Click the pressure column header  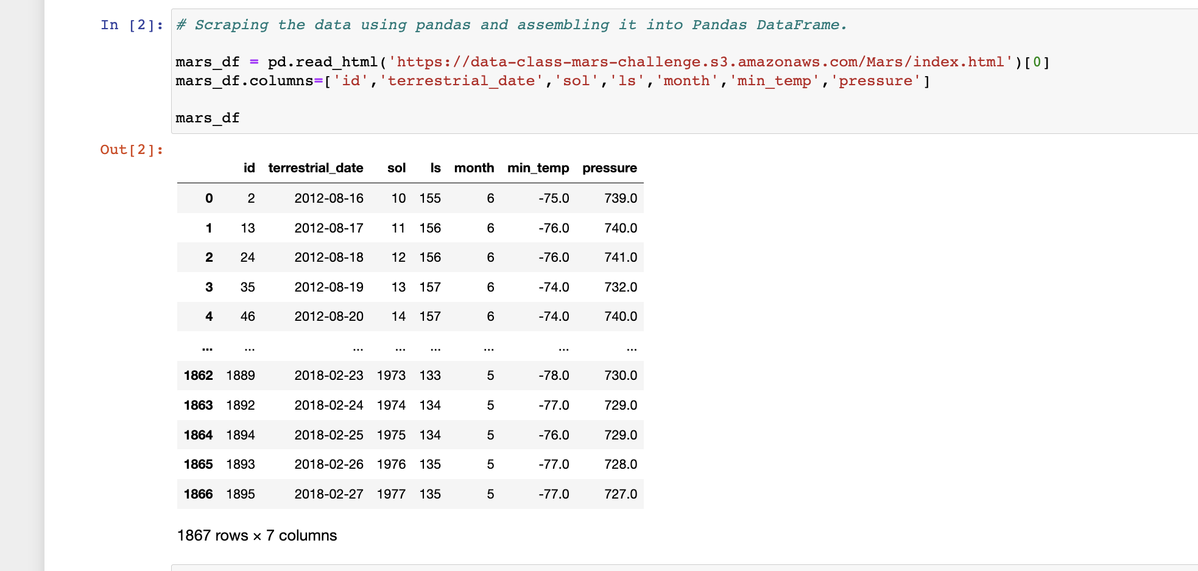[x=609, y=168]
